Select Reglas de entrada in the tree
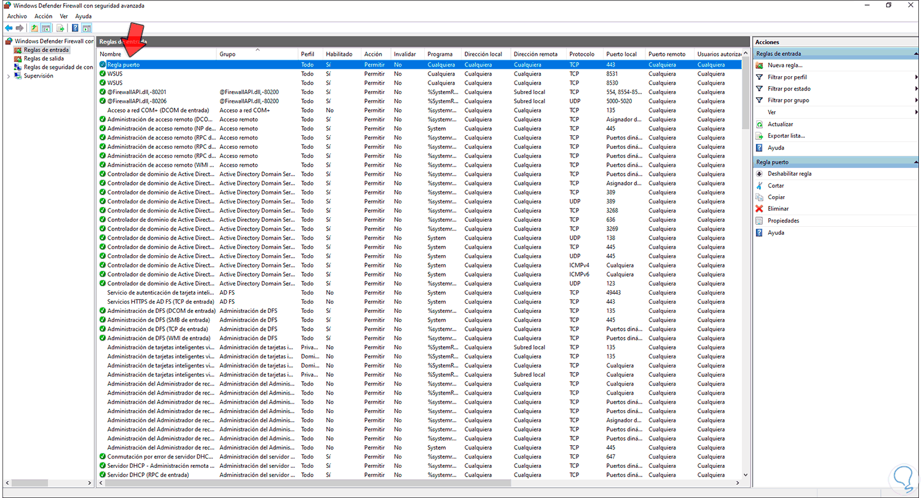 pyautogui.click(x=47, y=50)
